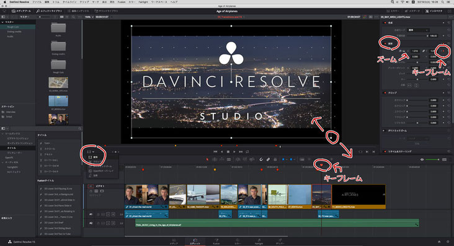Adjust the green timeline volume slider
The image size is (454, 246).
pos(432,159)
